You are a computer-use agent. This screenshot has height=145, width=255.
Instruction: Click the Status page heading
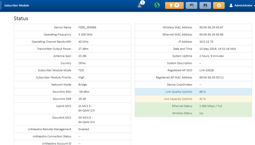click(21, 19)
